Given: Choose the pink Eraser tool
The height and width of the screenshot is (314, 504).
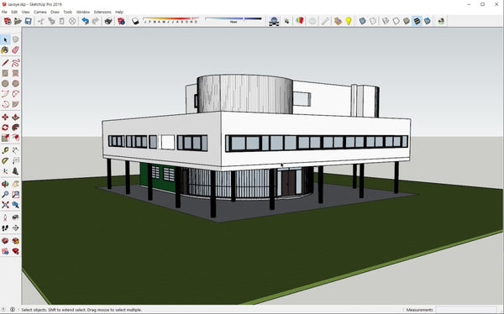Looking at the screenshot, I should (15, 50).
